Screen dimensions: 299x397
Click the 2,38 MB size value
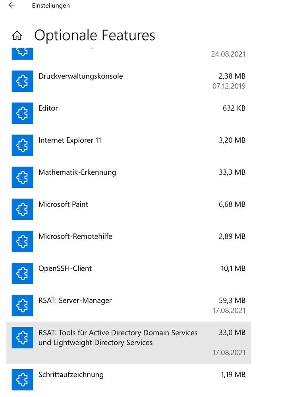tap(232, 76)
